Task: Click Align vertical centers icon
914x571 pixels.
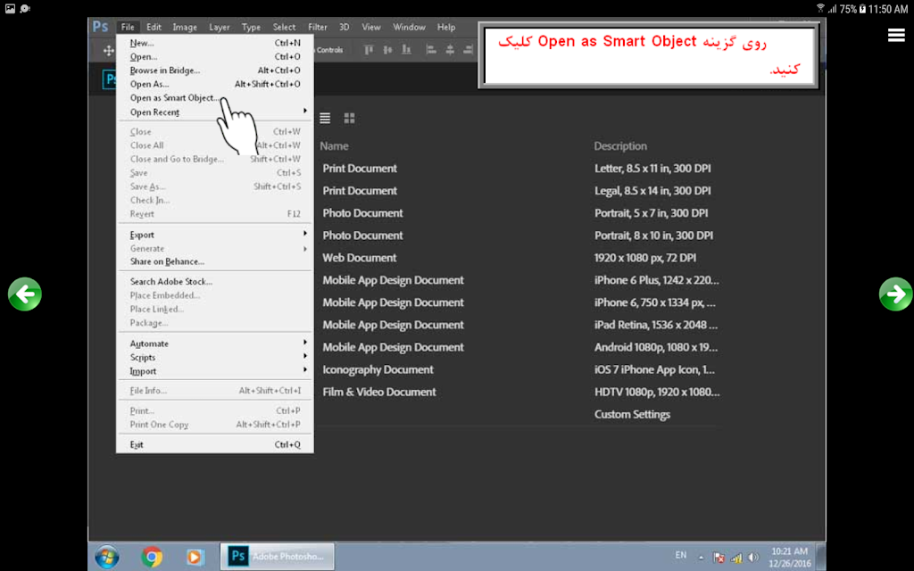Action: coord(387,50)
